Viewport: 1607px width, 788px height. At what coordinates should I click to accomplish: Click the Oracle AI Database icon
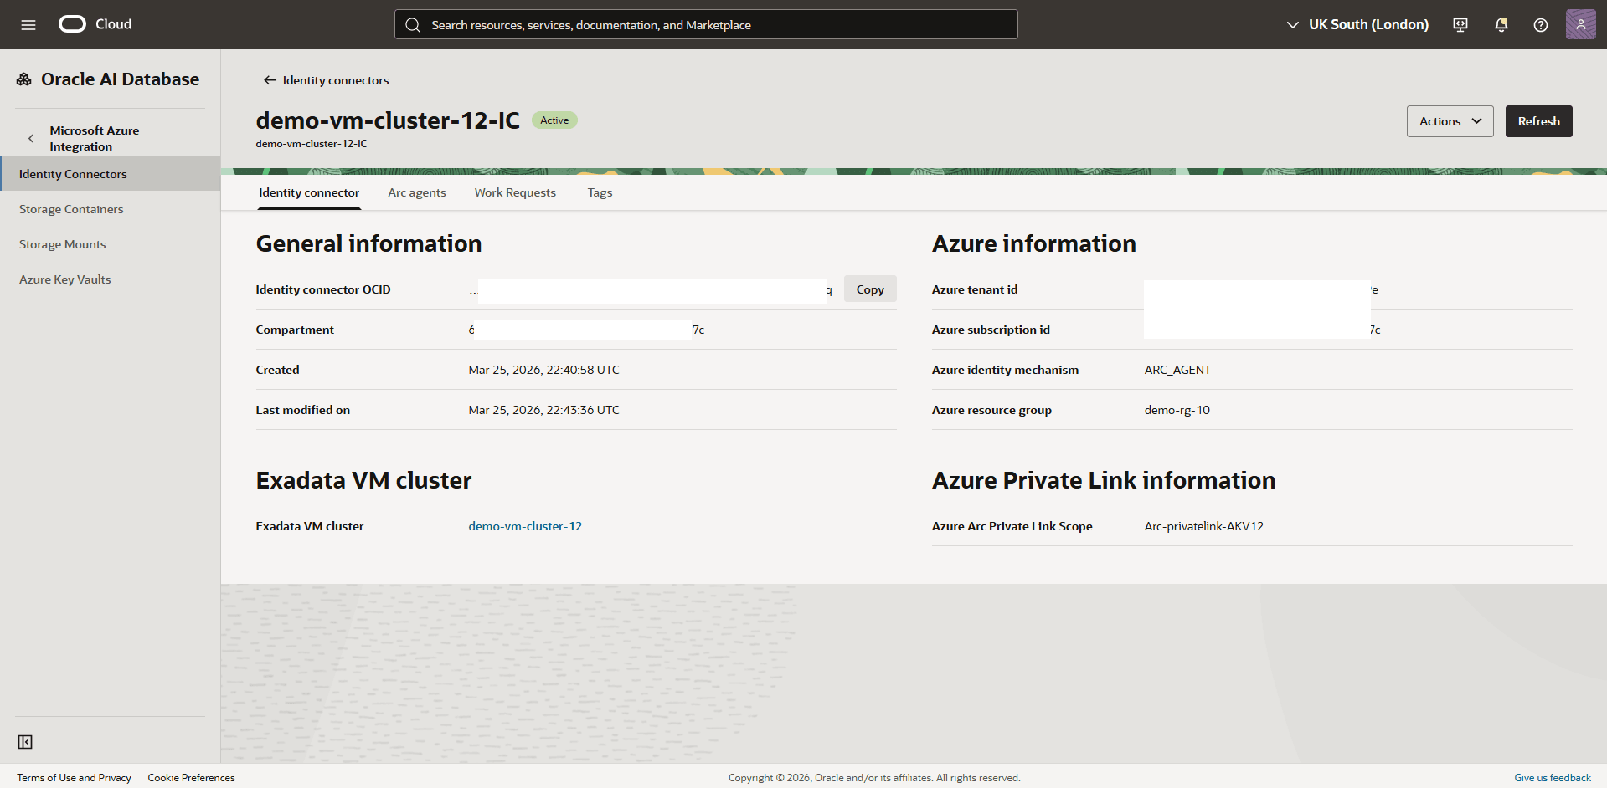coord(23,79)
